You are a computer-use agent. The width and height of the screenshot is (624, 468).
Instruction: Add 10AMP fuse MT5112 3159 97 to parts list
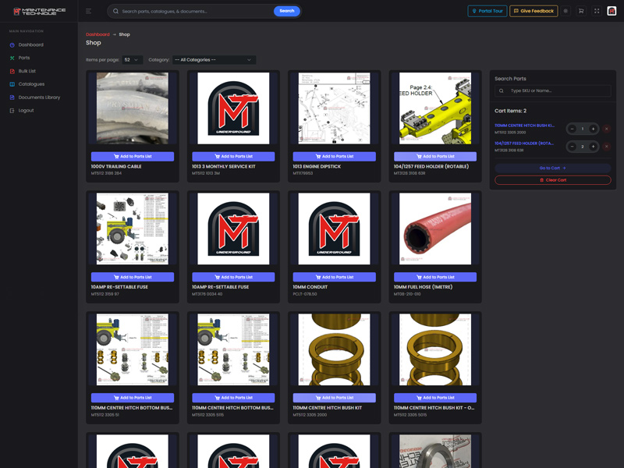pyautogui.click(x=133, y=277)
